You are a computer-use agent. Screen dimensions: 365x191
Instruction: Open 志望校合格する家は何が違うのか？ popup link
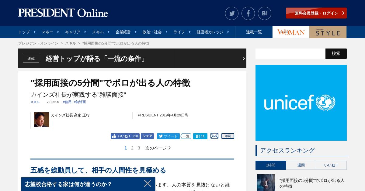[68, 184]
